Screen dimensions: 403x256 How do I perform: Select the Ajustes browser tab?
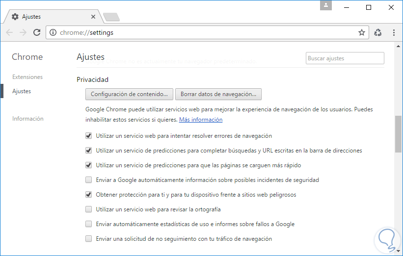[x=54, y=17]
